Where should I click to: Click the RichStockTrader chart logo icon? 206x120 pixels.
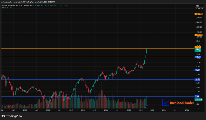click(x=165, y=103)
